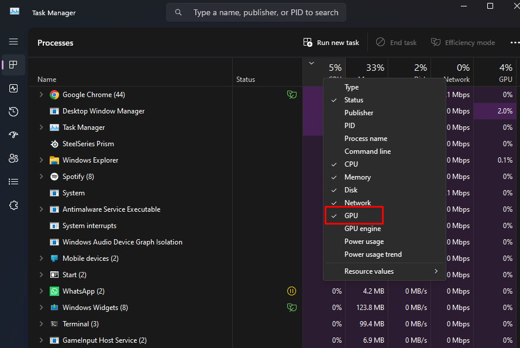
Task: Open the Startup apps sidebar icon
Action: click(x=13, y=135)
